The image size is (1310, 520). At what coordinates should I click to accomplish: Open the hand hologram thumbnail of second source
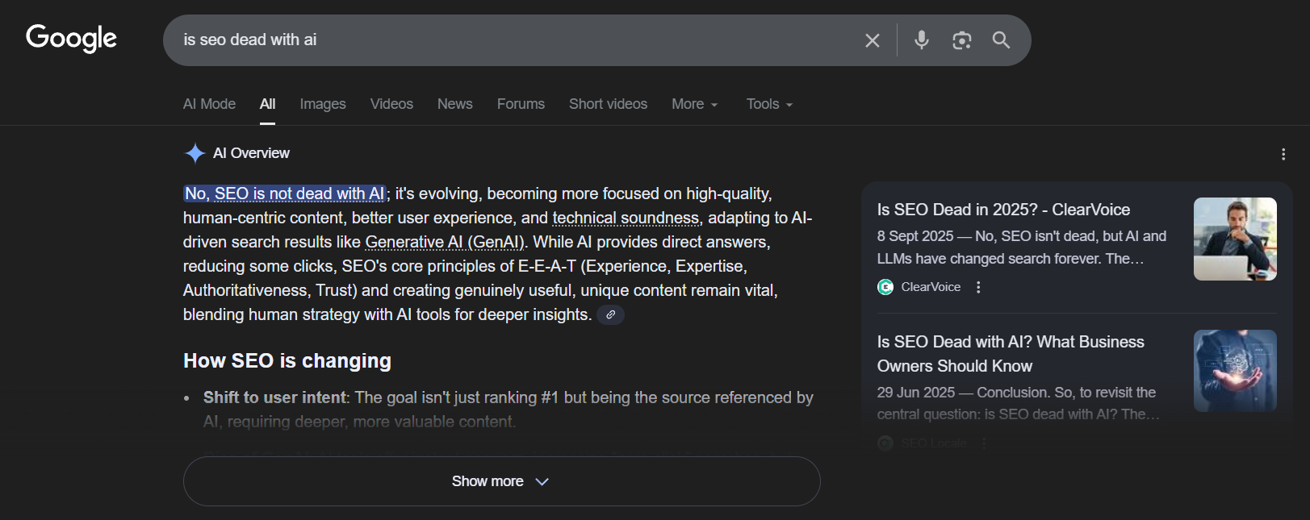(1235, 371)
